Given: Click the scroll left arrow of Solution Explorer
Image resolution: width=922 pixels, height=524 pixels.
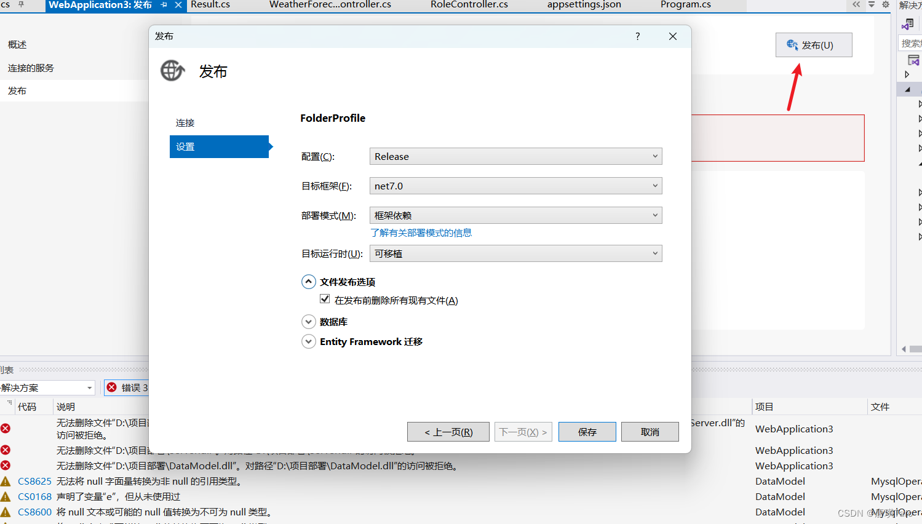Looking at the screenshot, I should [904, 349].
